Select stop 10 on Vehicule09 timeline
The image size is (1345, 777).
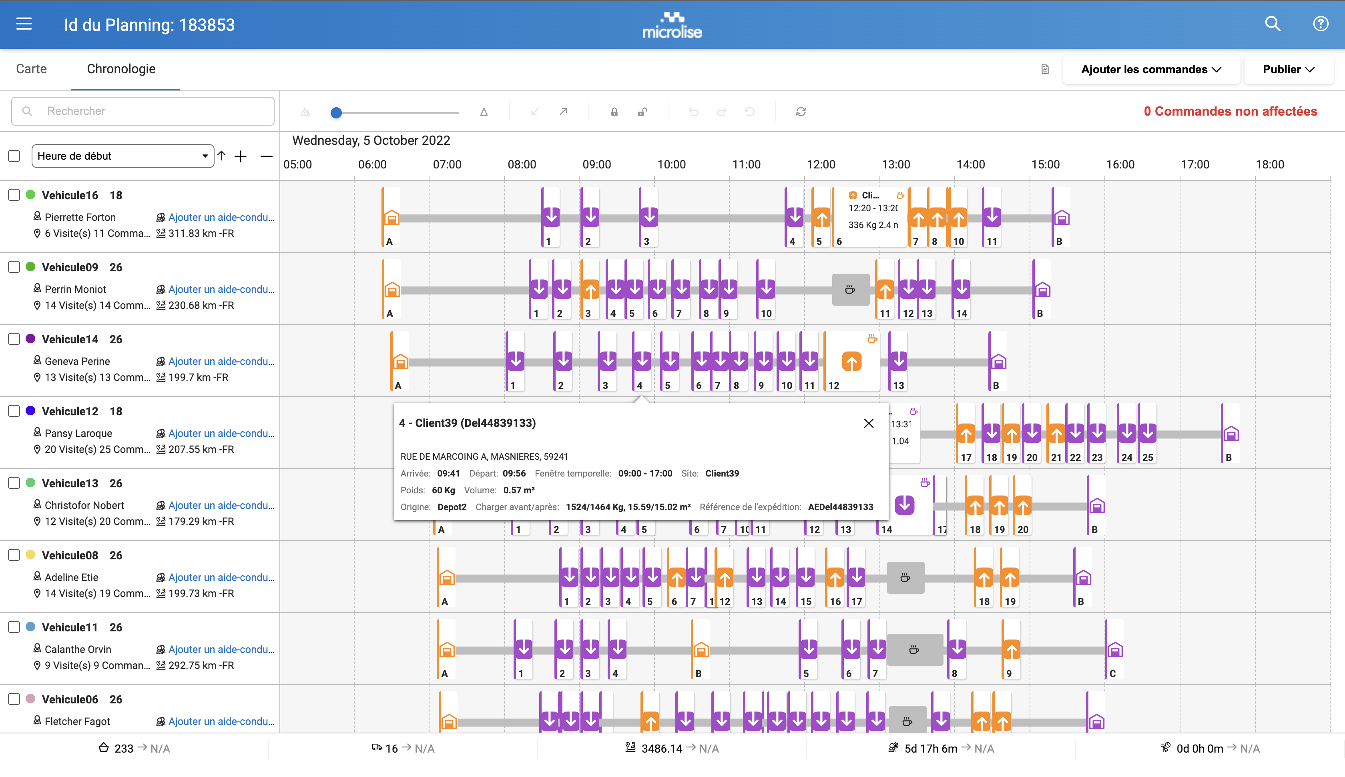[766, 290]
